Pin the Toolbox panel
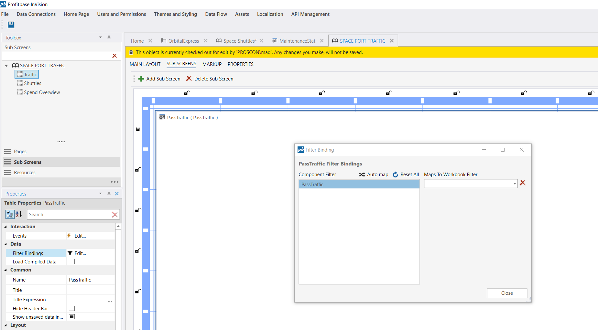This screenshot has width=598, height=330. pos(109,37)
